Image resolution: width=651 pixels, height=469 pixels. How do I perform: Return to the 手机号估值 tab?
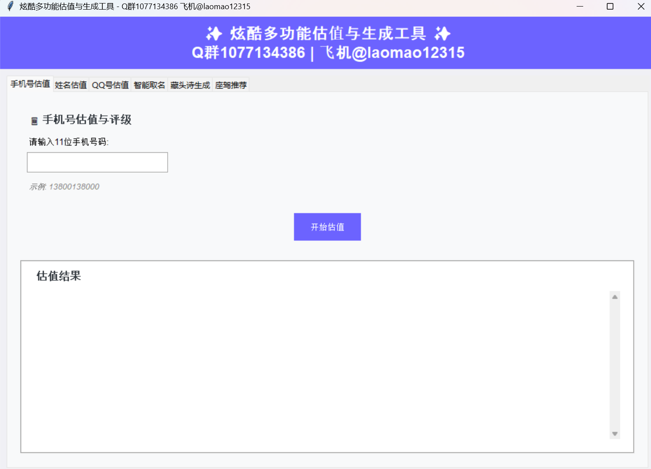pyautogui.click(x=30, y=83)
